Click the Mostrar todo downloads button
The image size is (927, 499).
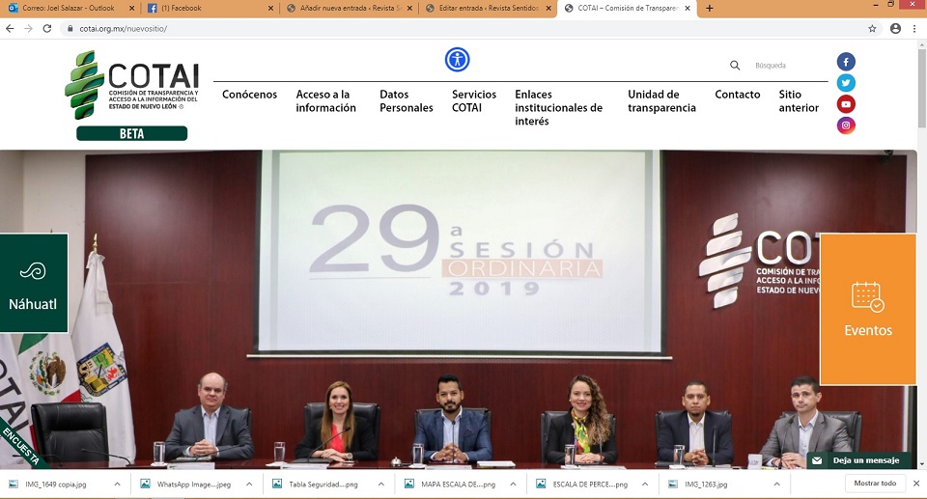click(x=875, y=484)
